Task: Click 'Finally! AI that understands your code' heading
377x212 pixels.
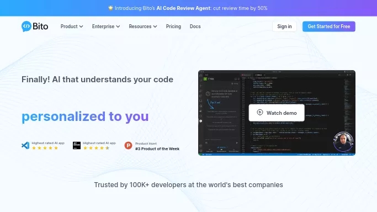Action: 97,79
